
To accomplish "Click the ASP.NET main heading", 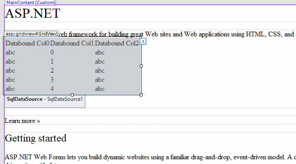I will pos(33,13).
